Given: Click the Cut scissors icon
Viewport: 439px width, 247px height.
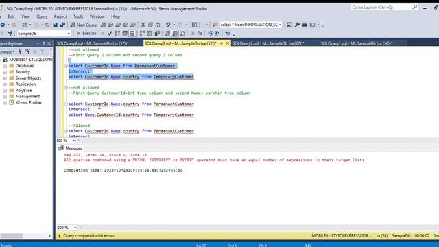Looking at the screenshot, I should [x=143, y=25].
